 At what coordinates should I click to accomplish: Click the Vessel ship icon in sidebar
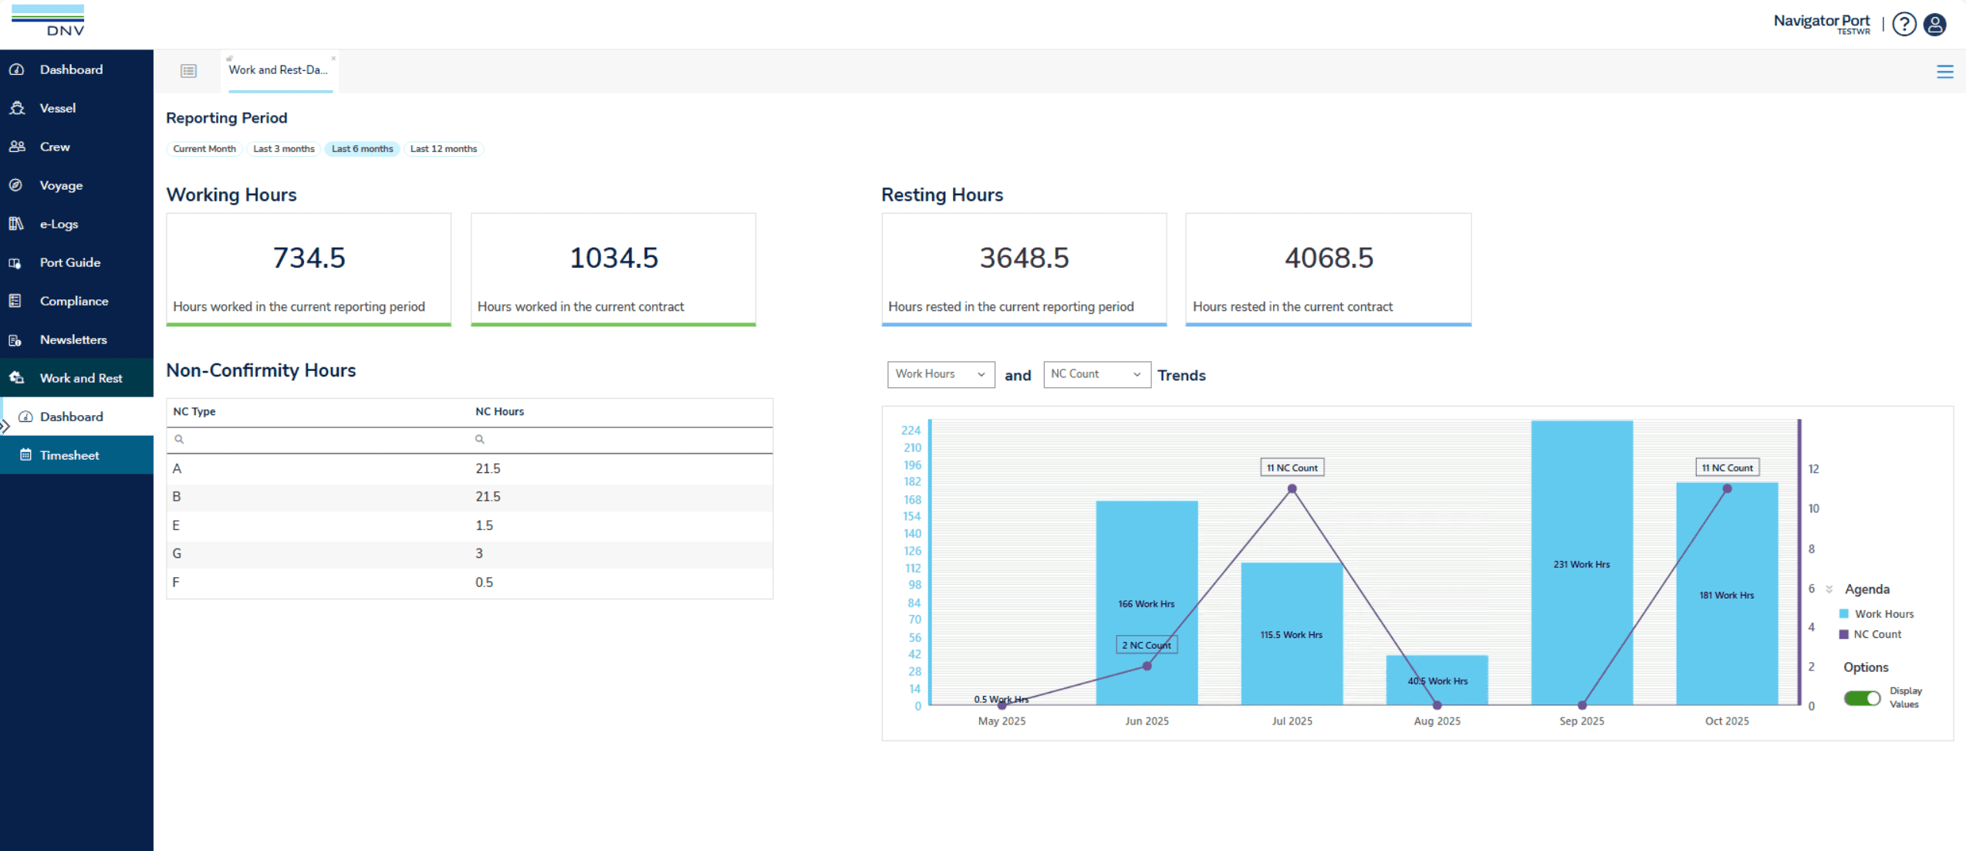coord(17,108)
